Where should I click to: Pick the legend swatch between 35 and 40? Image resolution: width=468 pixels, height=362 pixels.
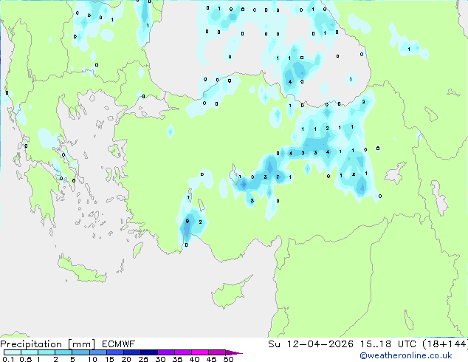[x=182, y=352]
